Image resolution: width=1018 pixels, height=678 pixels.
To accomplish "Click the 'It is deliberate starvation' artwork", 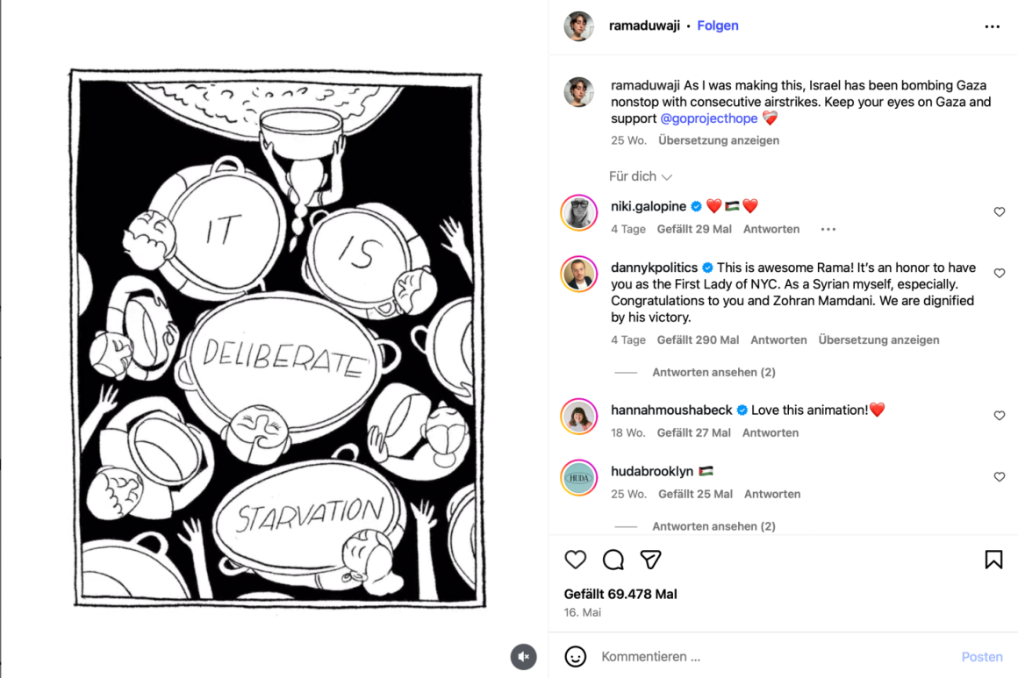I will point(276,338).
